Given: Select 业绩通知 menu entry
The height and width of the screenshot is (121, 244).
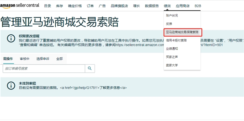Looking at the screenshot, I should pyautogui.click(x=172, y=49).
